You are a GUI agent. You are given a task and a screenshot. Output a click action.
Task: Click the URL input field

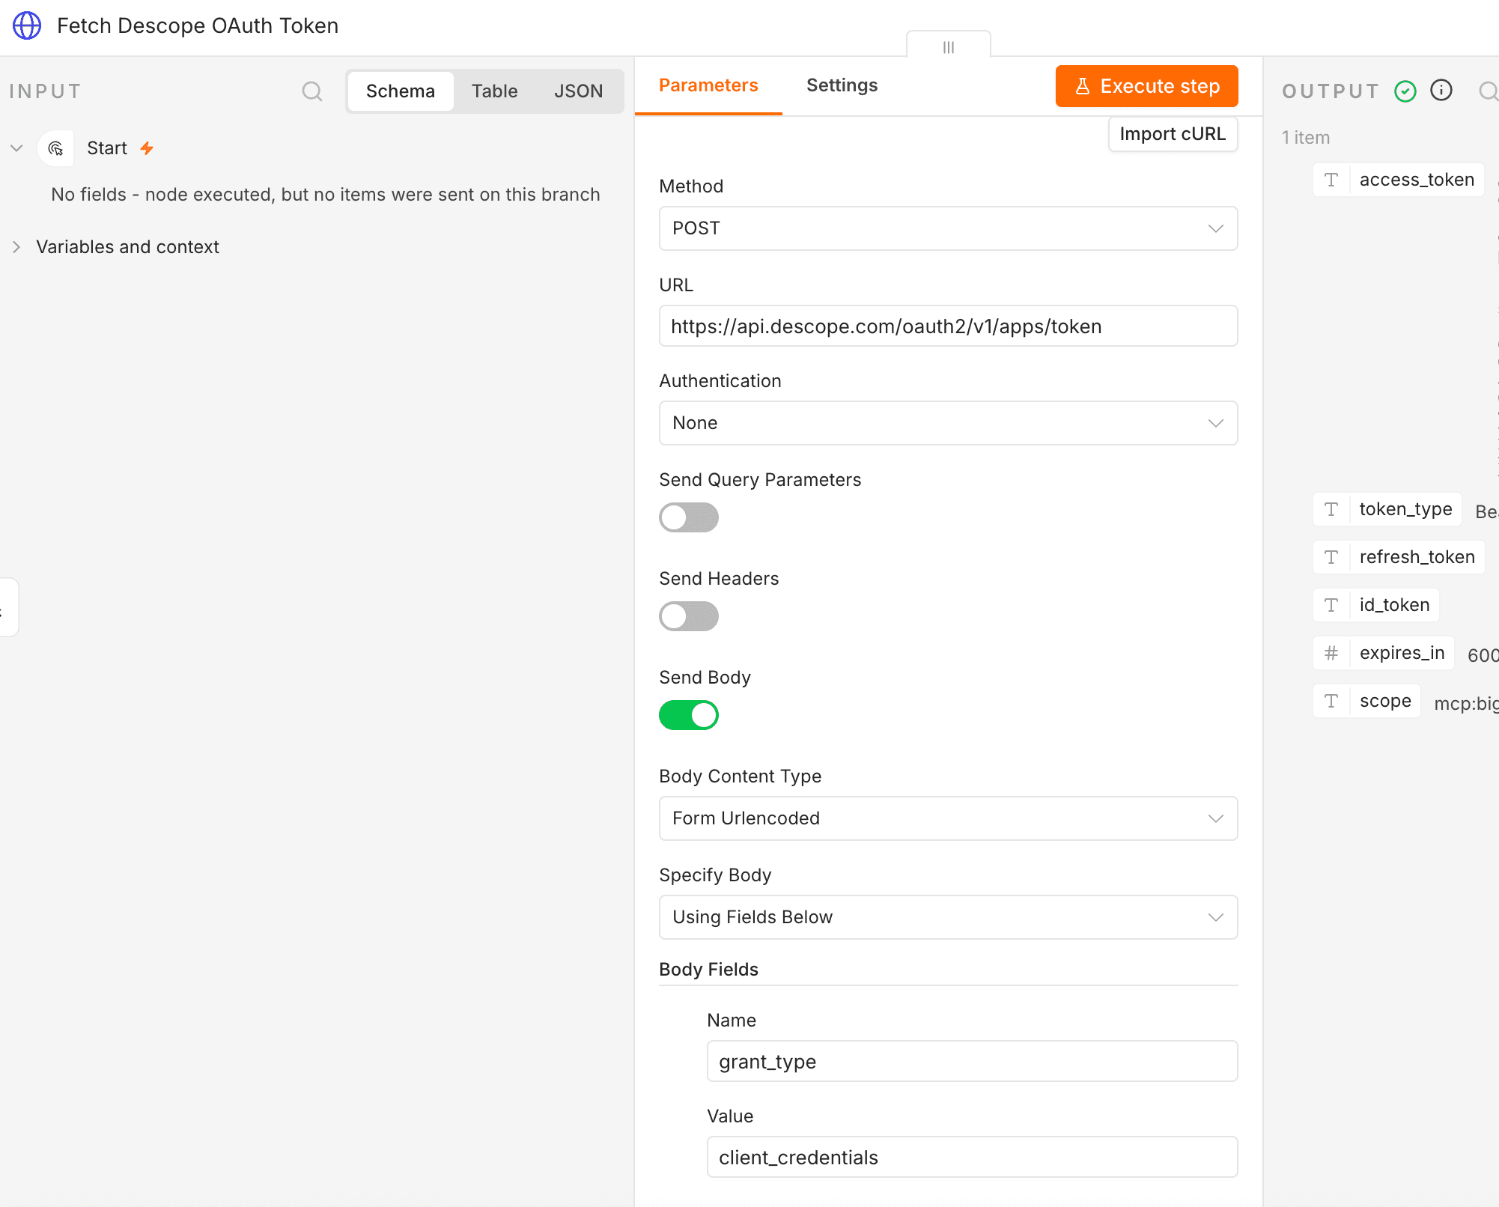(948, 326)
